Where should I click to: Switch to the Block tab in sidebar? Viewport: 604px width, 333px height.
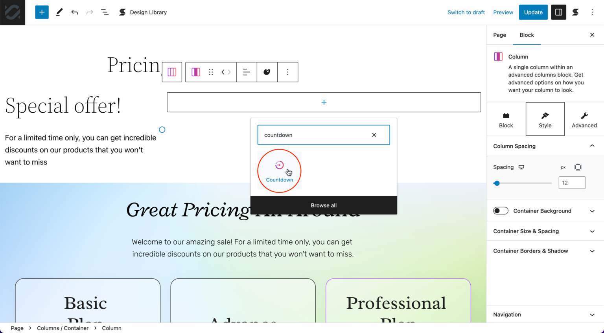point(527,35)
